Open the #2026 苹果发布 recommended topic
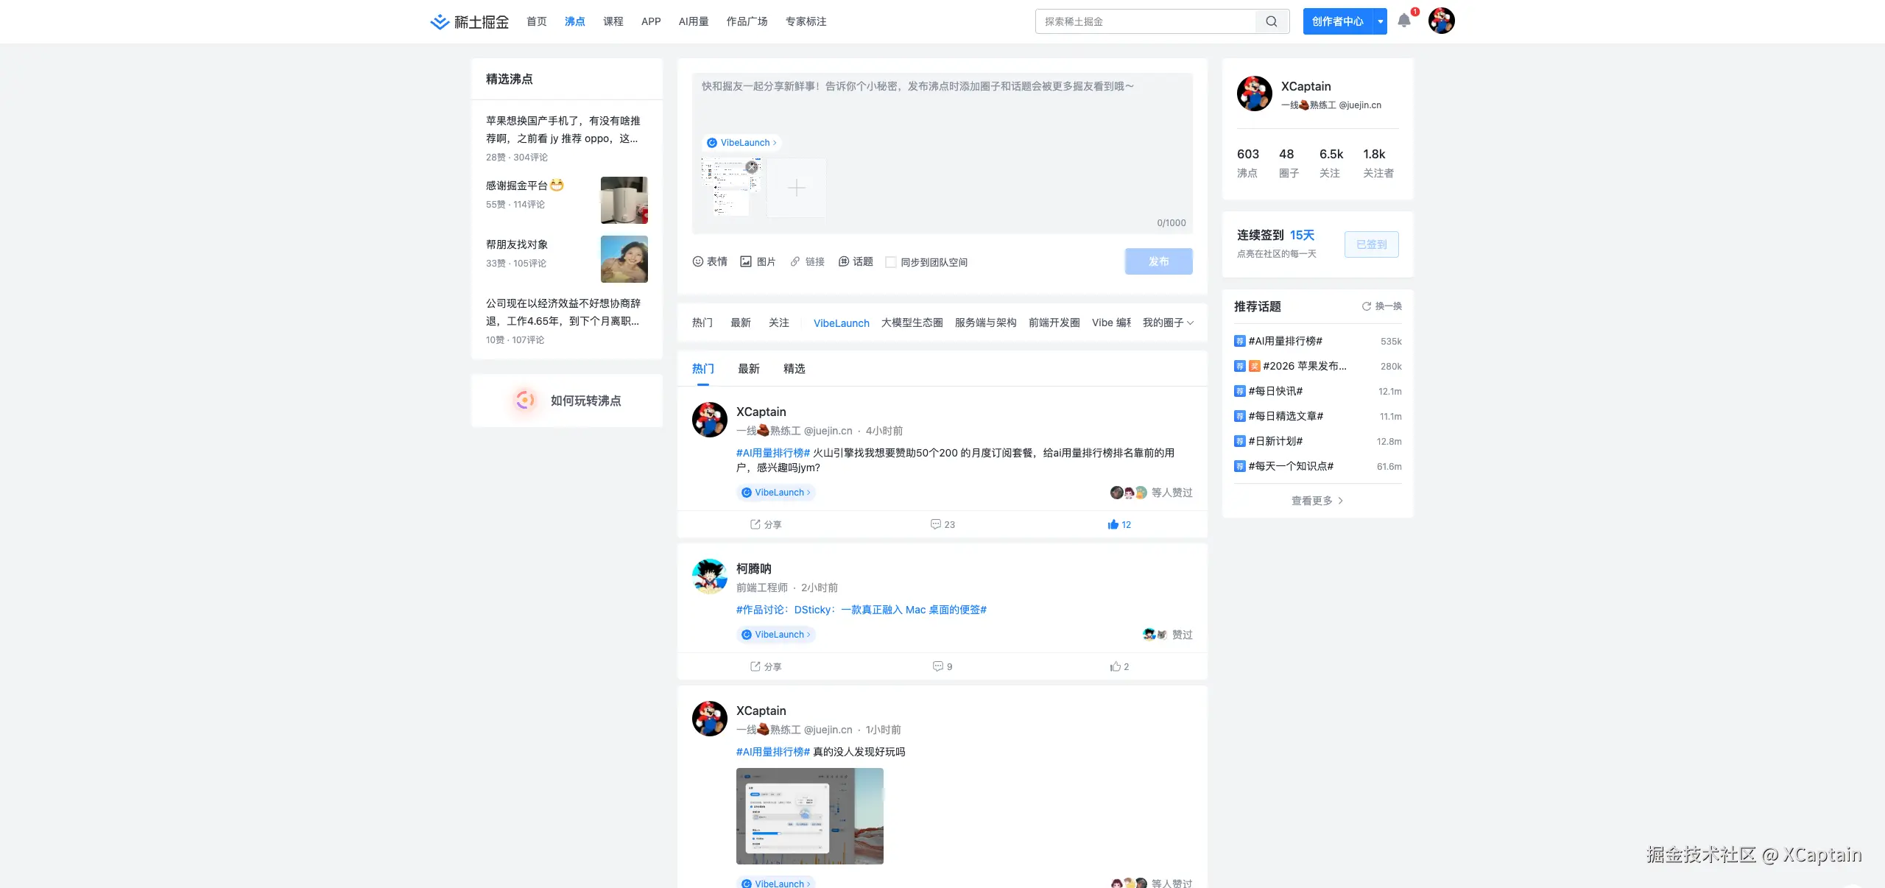The width and height of the screenshot is (1885, 888). tap(1305, 366)
